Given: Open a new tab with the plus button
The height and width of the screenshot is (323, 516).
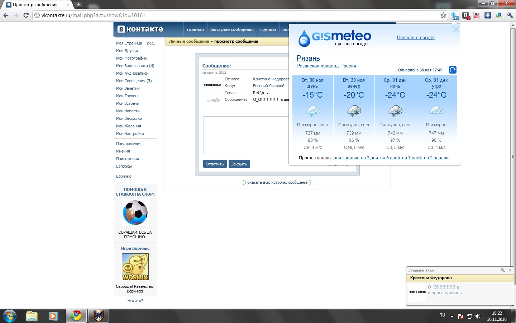Looking at the screenshot, I should [x=78, y=5].
